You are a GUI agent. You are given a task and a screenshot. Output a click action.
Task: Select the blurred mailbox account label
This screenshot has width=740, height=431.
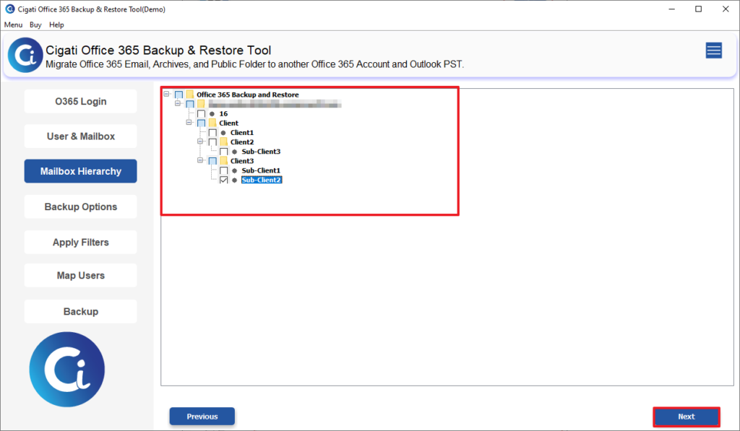pos(274,104)
